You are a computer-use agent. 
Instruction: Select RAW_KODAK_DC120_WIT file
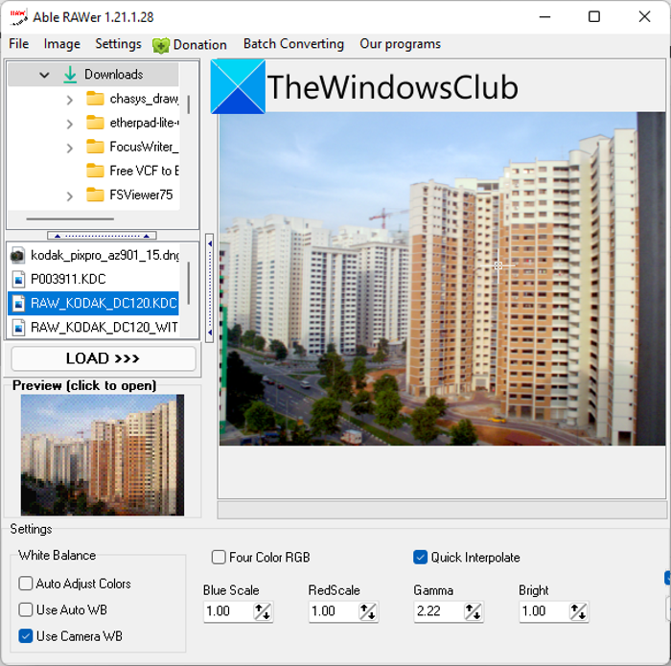click(94, 327)
